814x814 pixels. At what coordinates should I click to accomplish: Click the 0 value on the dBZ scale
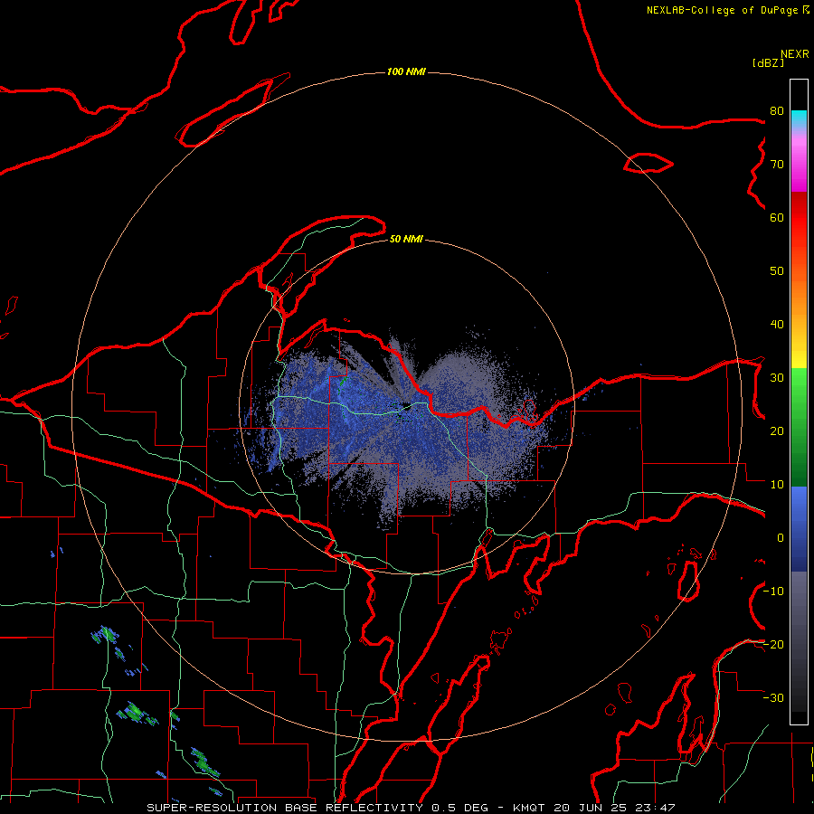pyautogui.click(x=781, y=538)
